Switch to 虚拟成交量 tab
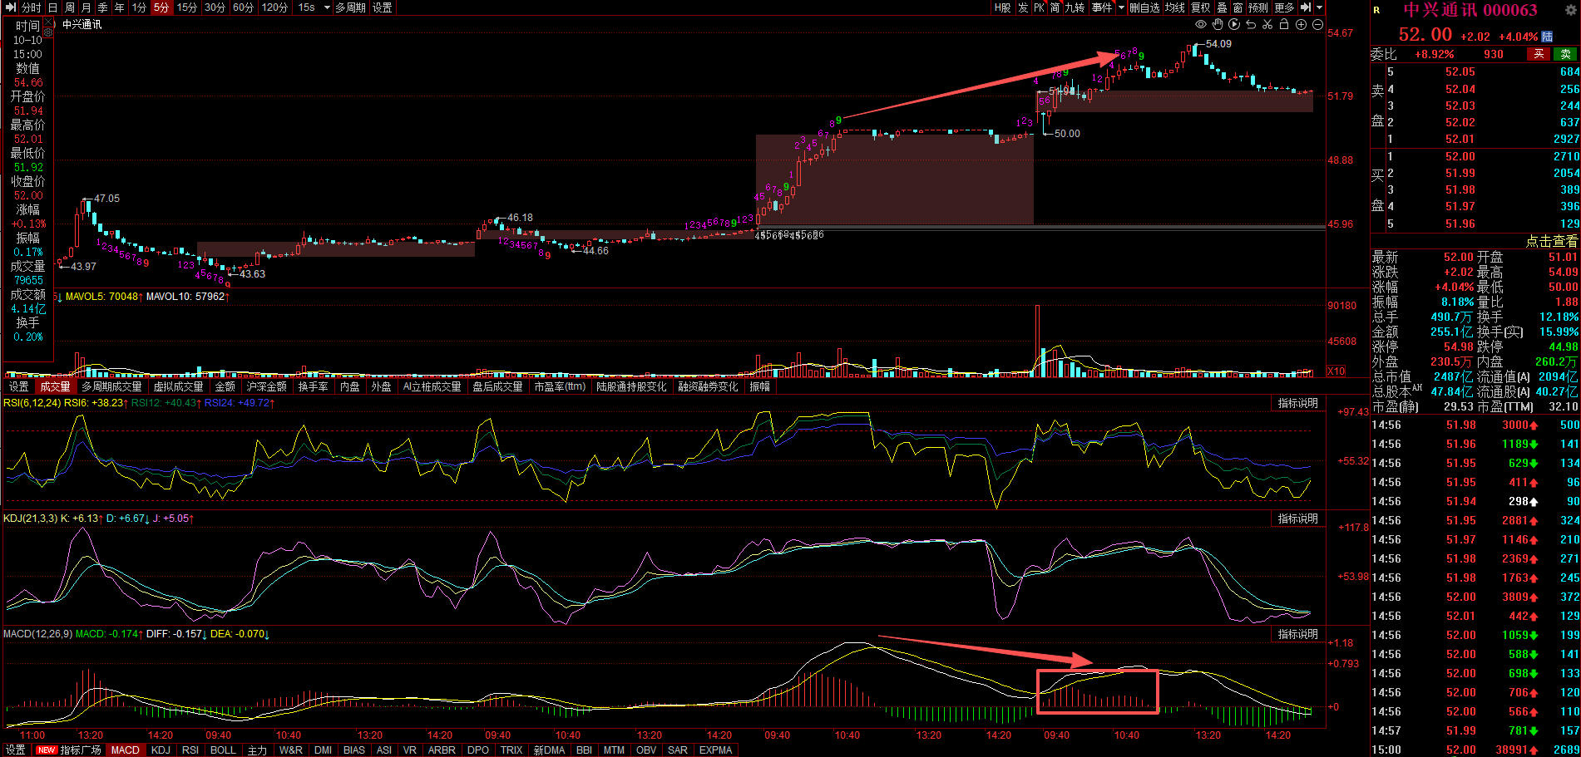This screenshot has height=757, width=1581. (x=178, y=386)
